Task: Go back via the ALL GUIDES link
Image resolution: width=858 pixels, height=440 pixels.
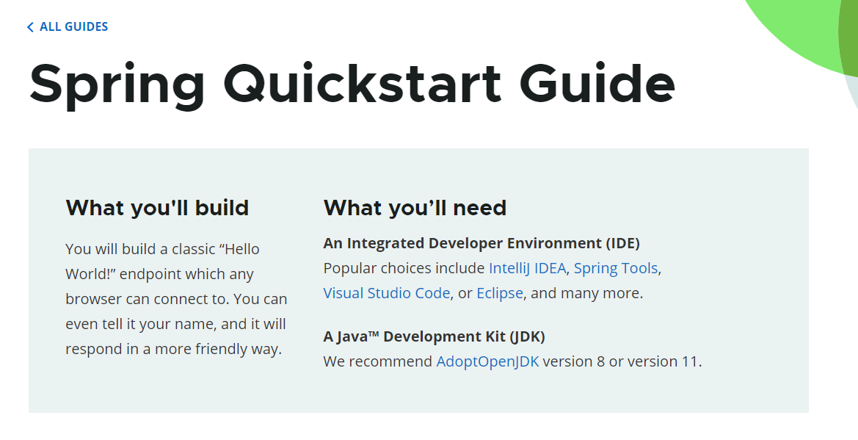Action: point(68,27)
